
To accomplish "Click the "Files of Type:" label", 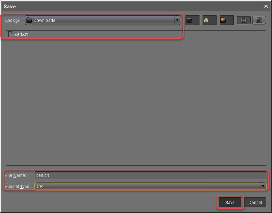I will tap(18, 187).
